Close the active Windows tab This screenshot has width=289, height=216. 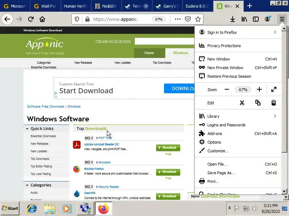click(x=237, y=6)
